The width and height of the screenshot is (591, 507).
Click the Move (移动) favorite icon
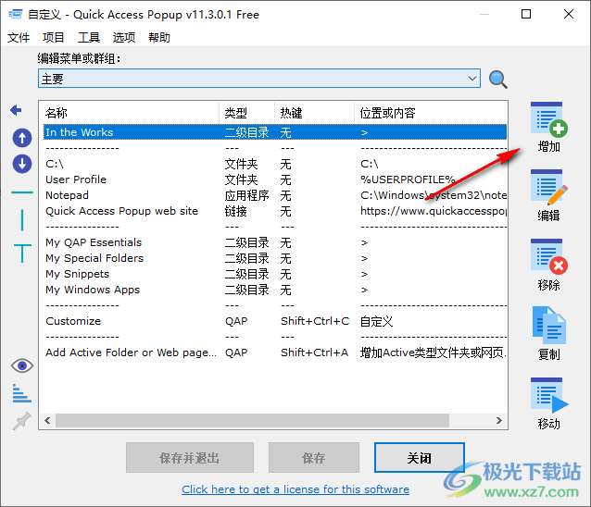coord(548,395)
